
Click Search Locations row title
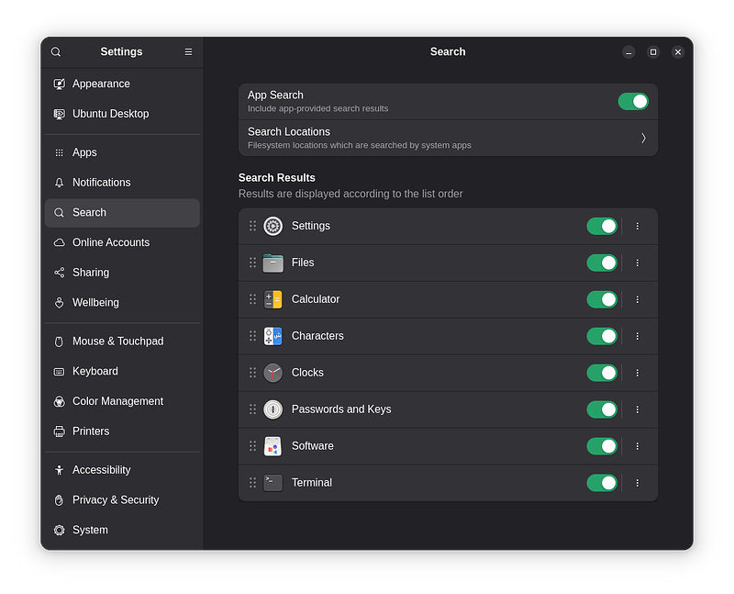point(289,132)
